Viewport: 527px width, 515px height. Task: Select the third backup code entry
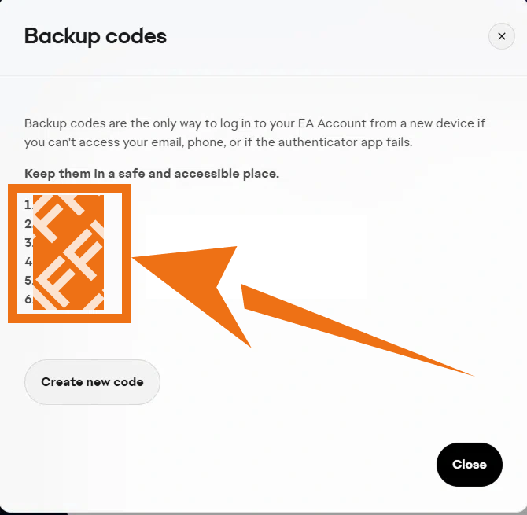tap(67, 243)
